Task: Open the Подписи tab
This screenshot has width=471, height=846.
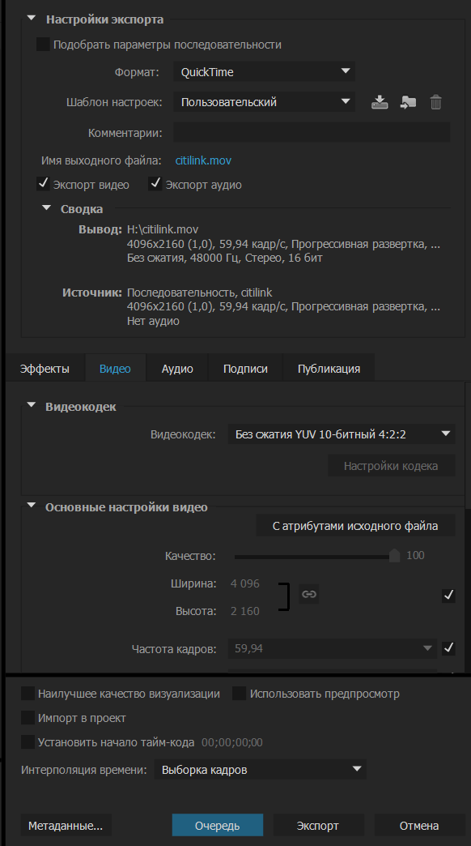Action: tap(245, 369)
